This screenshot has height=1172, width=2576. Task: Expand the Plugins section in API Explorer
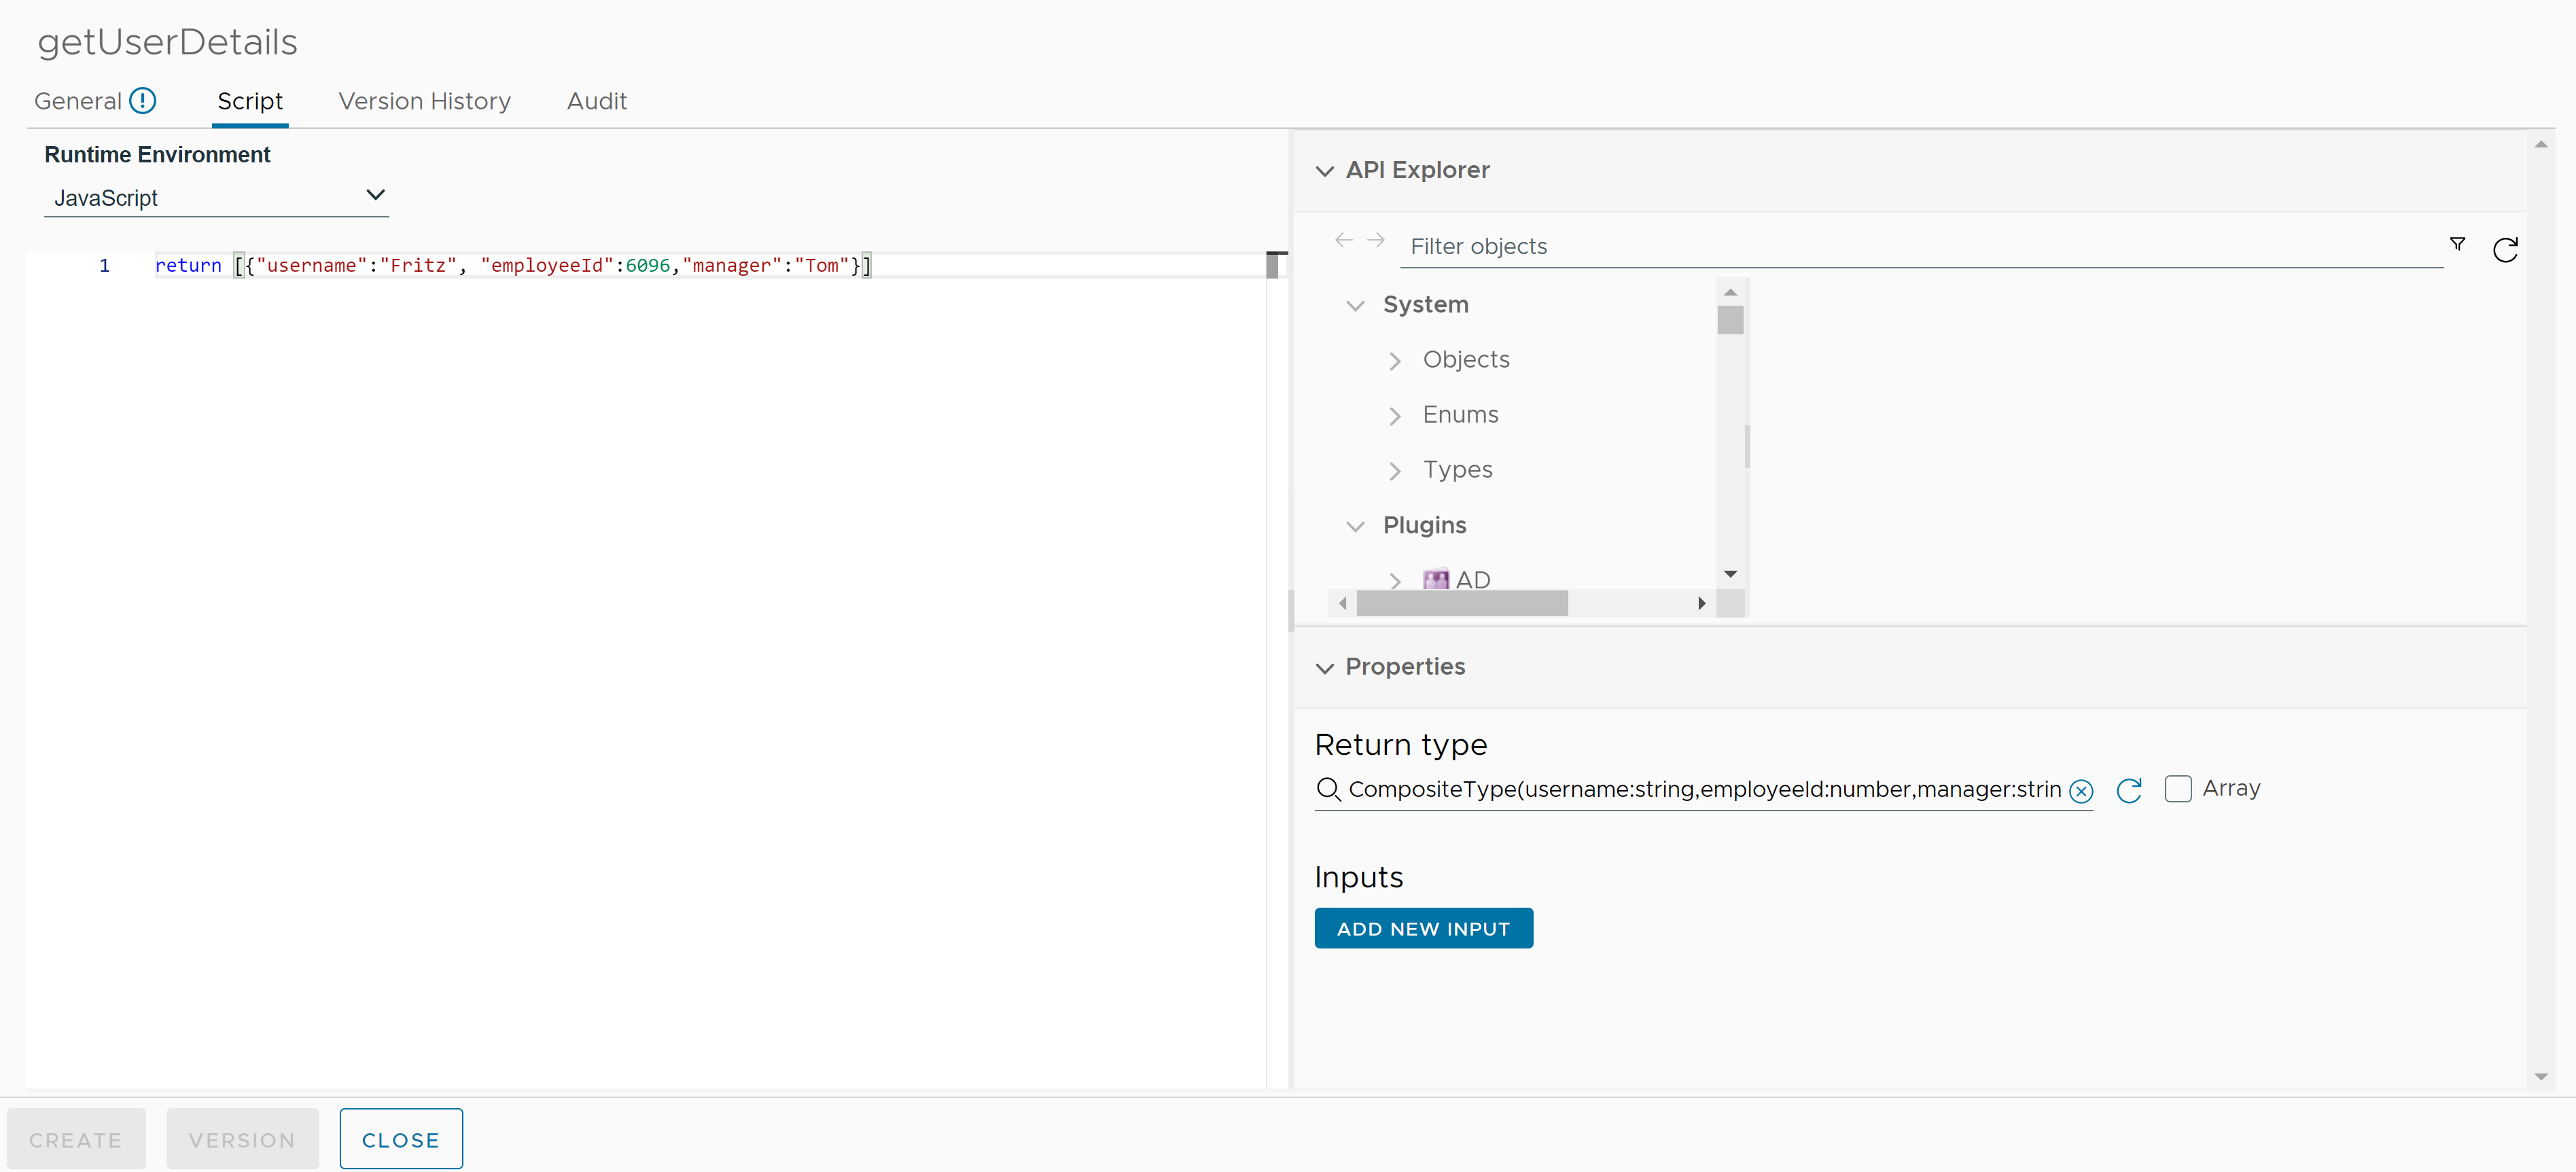pyautogui.click(x=1357, y=525)
